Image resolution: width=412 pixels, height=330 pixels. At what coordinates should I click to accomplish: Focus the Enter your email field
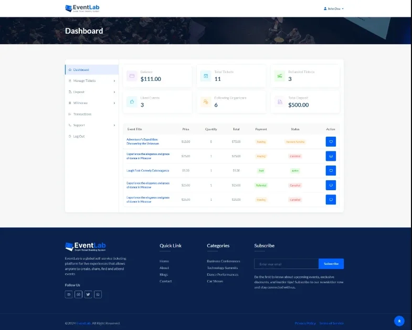(x=287, y=264)
